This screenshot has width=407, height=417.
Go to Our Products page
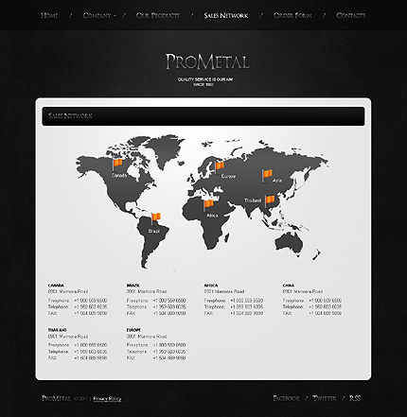tap(158, 15)
